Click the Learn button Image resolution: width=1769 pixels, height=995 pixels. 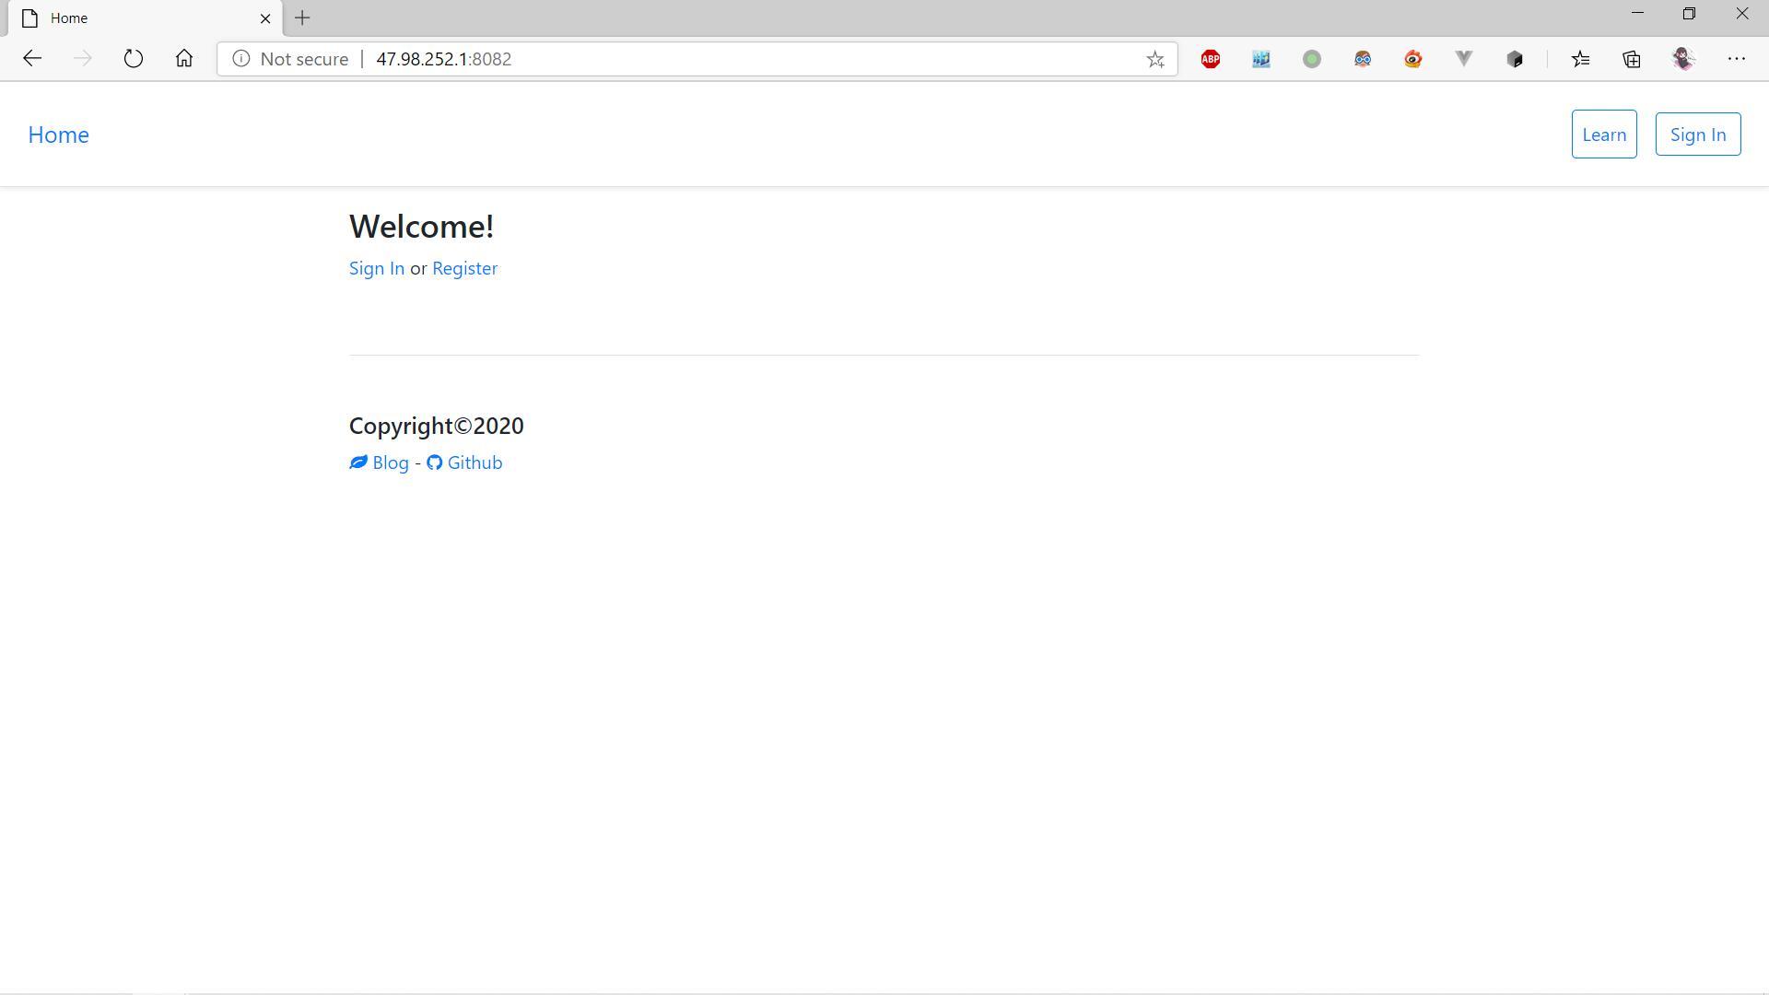click(x=1603, y=135)
